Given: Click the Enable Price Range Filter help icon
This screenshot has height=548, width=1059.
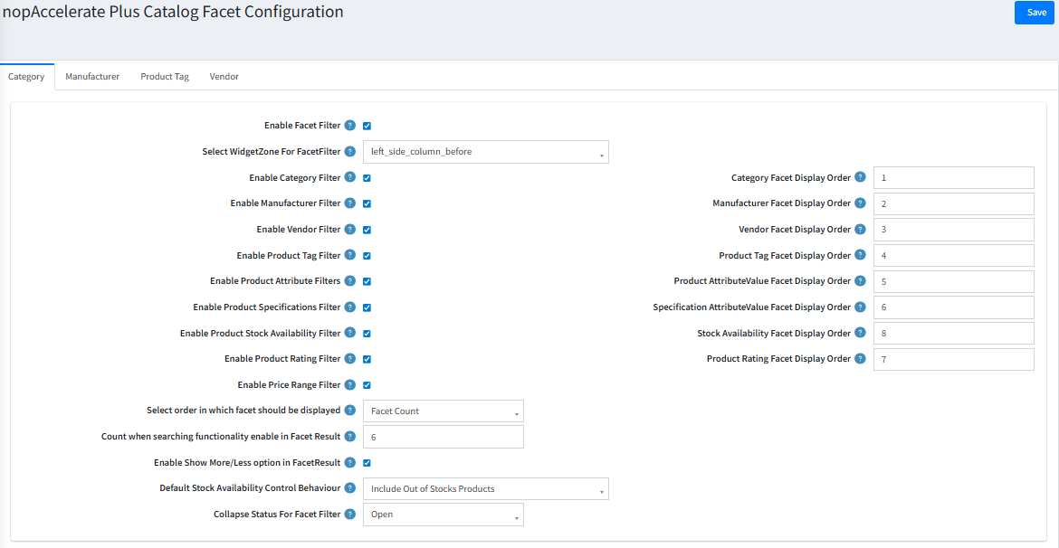Looking at the screenshot, I should [351, 384].
